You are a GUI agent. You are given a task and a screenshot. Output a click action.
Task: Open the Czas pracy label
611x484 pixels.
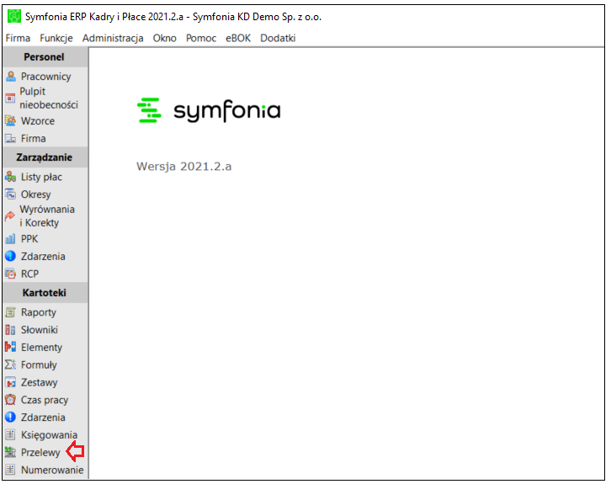pyautogui.click(x=45, y=400)
